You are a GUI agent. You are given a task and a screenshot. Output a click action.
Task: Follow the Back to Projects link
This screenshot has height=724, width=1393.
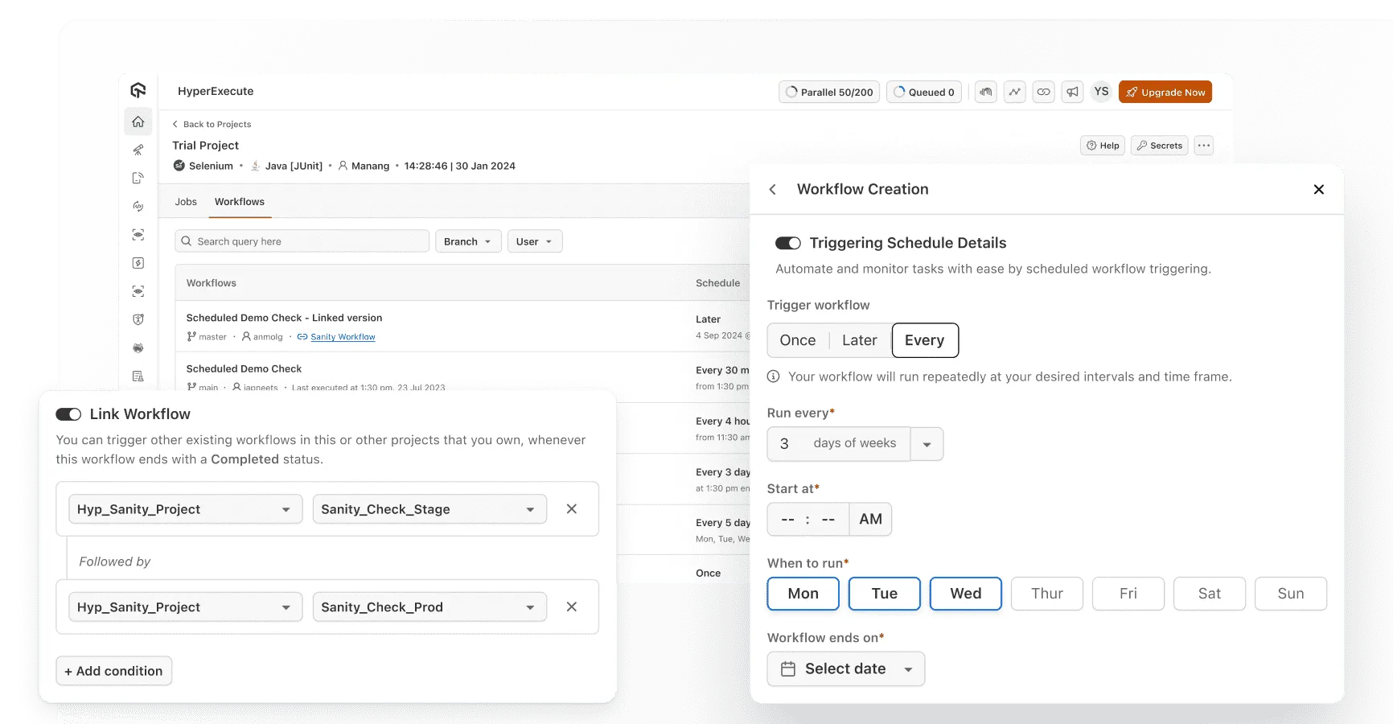(212, 124)
